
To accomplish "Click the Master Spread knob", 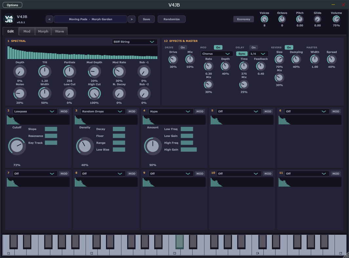I will point(331,59).
